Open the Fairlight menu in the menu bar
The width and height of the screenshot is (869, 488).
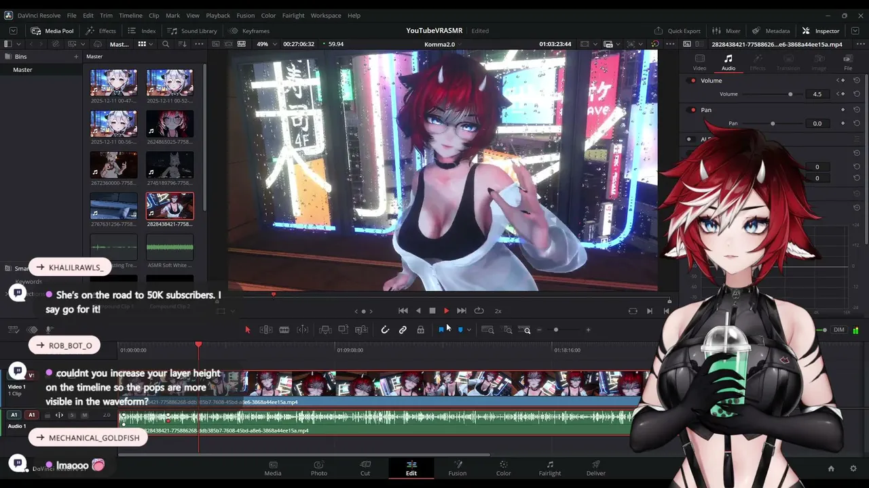click(293, 16)
